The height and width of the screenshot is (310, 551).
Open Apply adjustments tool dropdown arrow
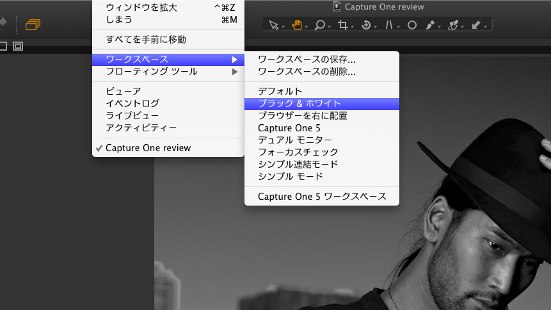click(x=485, y=27)
